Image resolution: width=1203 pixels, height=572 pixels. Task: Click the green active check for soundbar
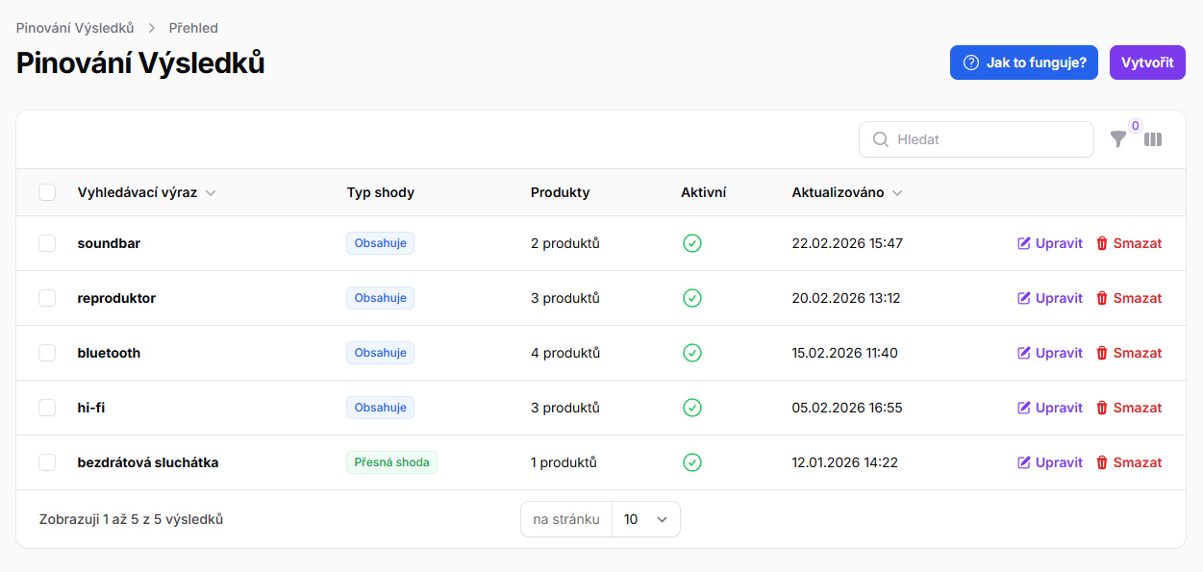[x=691, y=243]
